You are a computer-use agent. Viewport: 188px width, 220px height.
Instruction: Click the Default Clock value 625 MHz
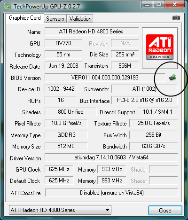pos(59,181)
